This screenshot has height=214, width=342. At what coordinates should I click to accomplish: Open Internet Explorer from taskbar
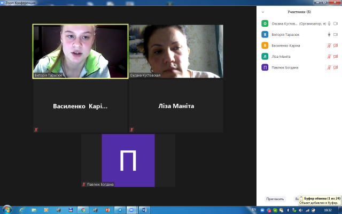21,210
